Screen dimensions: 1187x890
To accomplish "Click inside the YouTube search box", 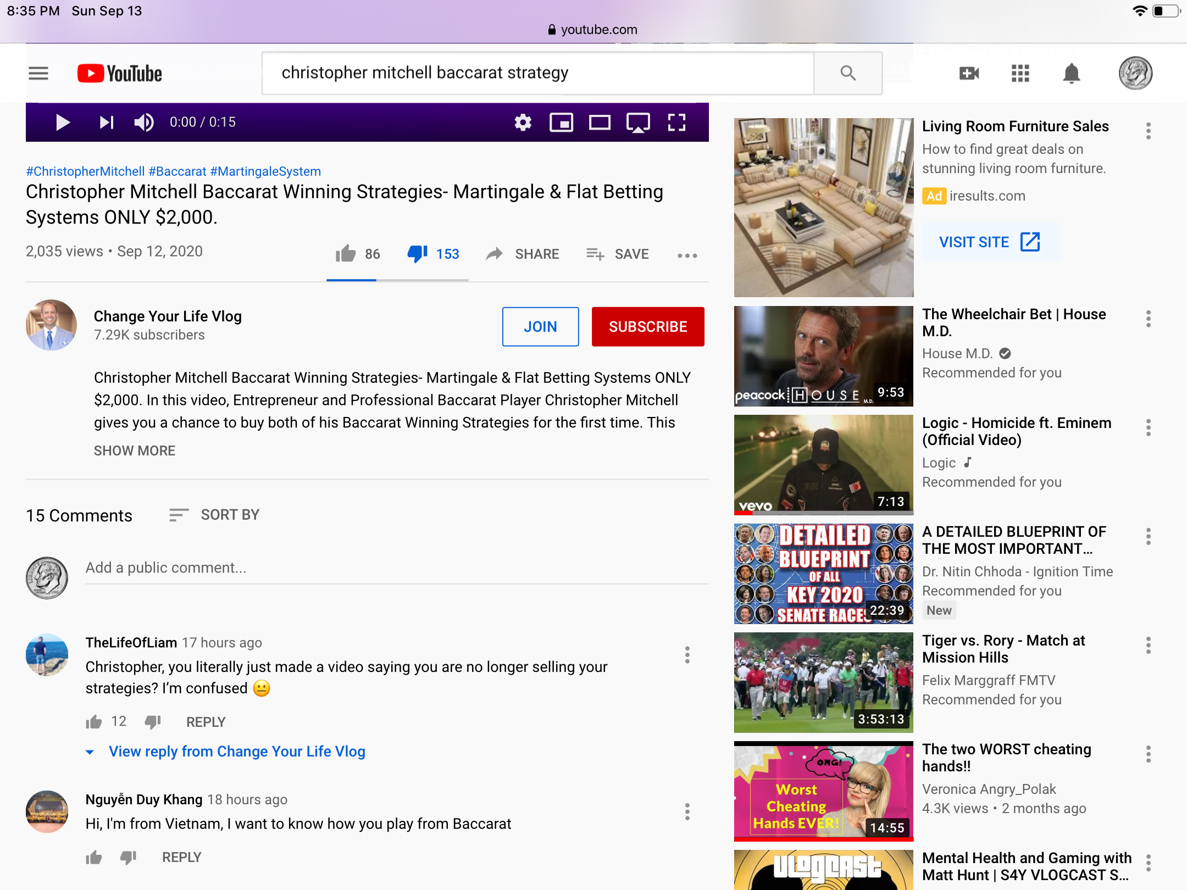I will [537, 73].
